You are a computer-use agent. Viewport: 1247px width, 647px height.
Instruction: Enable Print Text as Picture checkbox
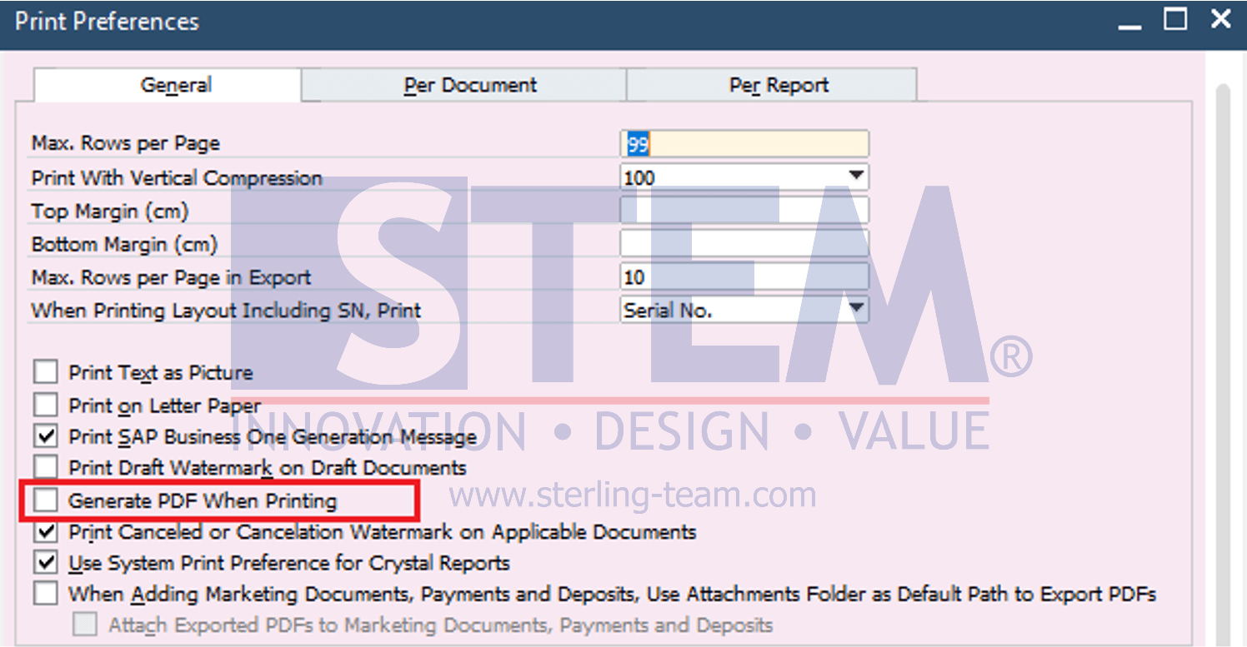click(46, 372)
